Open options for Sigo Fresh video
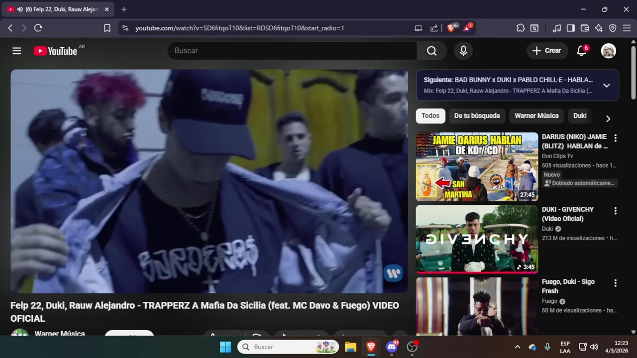This screenshot has height=358, width=637. pyautogui.click(x=615, y=283)
